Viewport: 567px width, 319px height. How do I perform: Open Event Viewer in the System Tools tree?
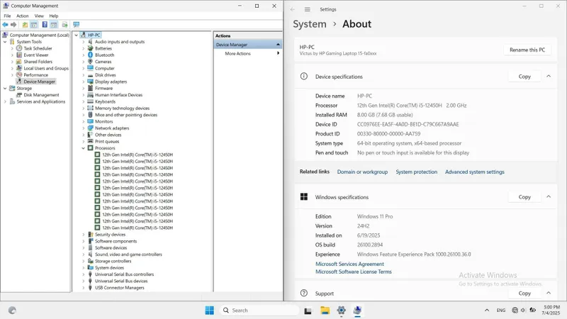point(36,55)
